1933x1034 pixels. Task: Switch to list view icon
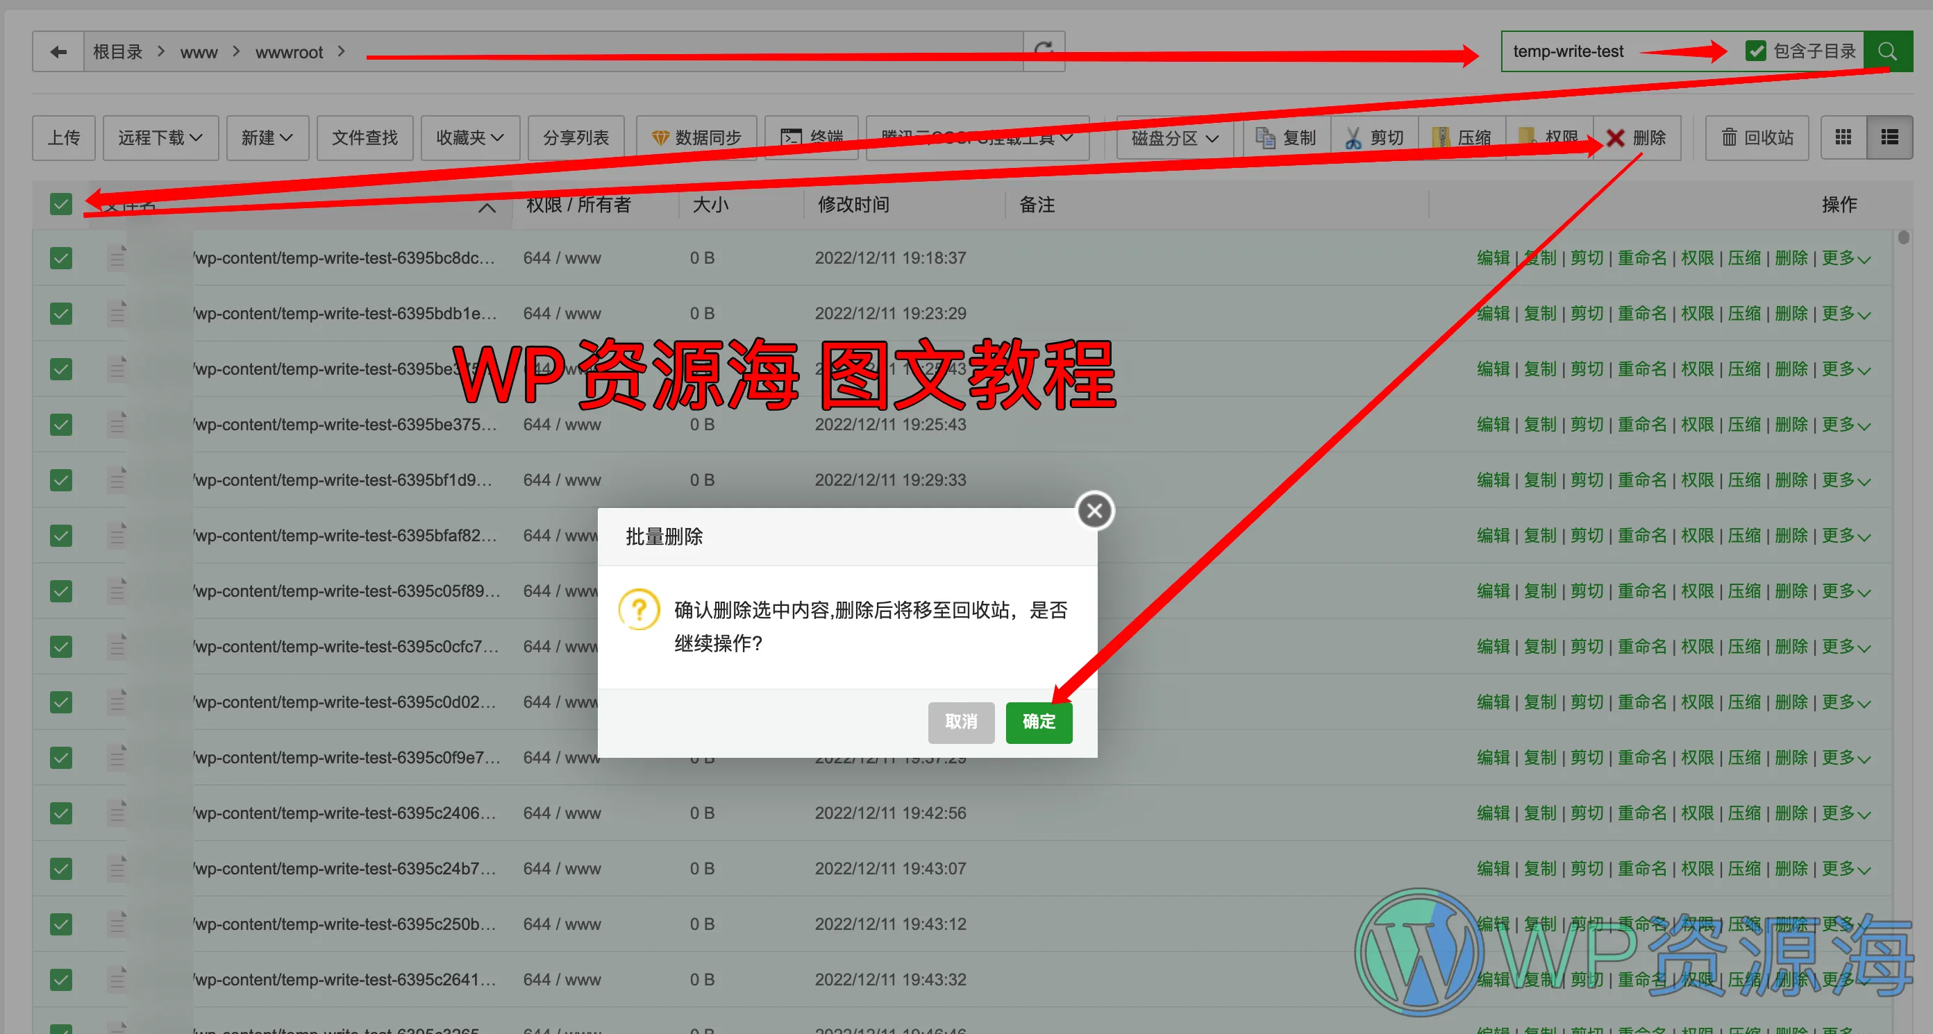tap(1889, 137)
